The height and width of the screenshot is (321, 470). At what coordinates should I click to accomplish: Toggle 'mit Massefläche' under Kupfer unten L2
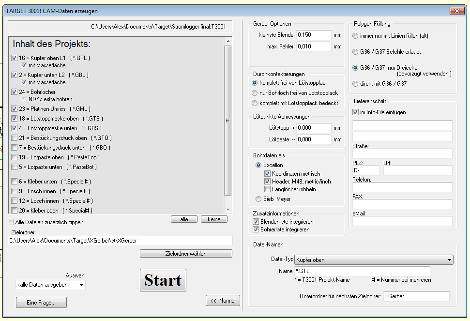(x=24, y=82)
